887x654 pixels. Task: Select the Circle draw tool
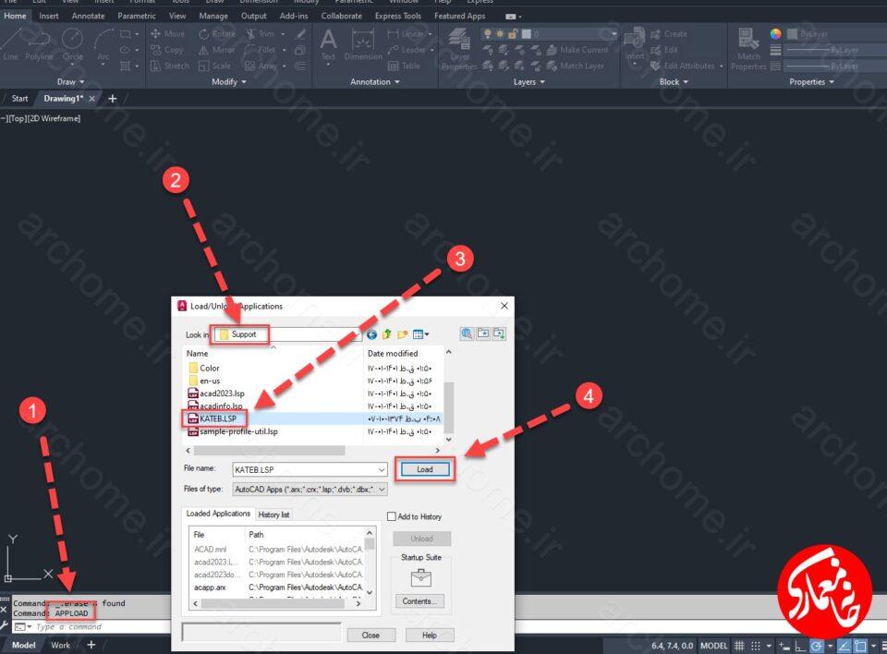point(72,44)
